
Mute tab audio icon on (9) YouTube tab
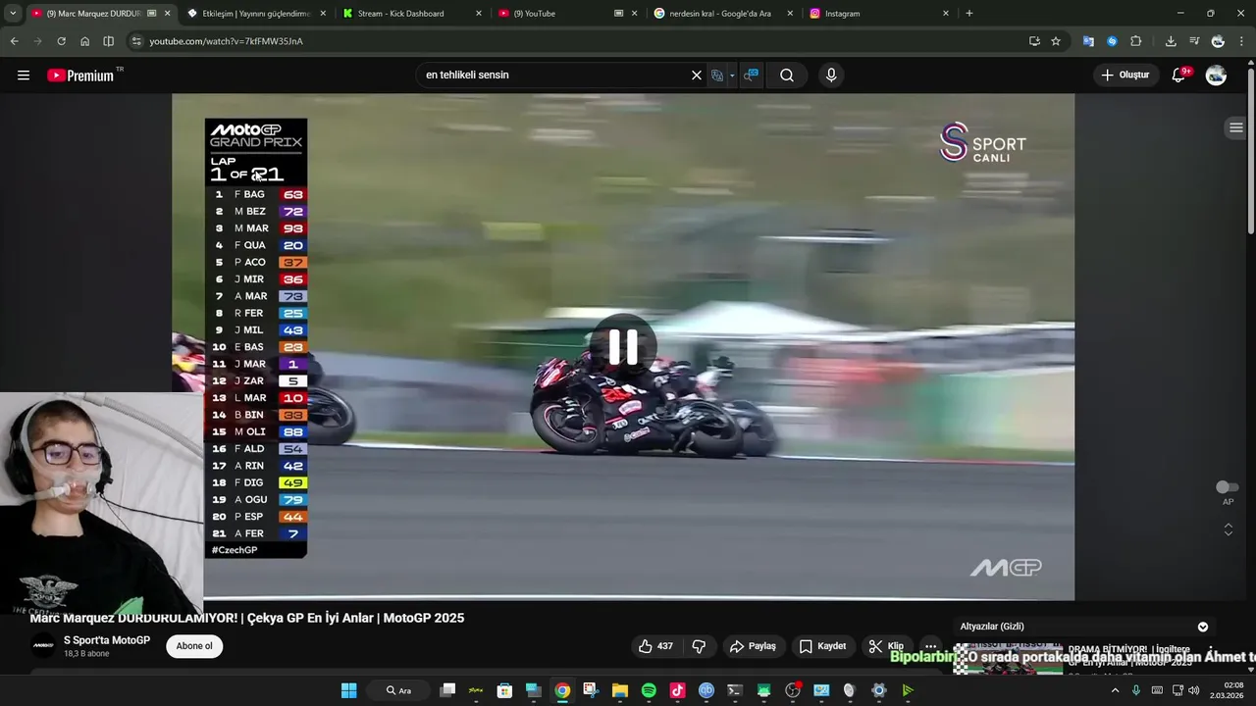click(x=618, y=14)
